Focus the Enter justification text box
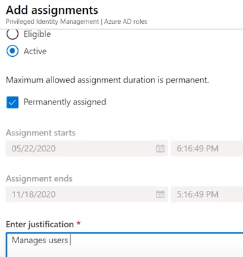Screen dimensions: 243x257 pyautogui.click(x=125, y=244)
